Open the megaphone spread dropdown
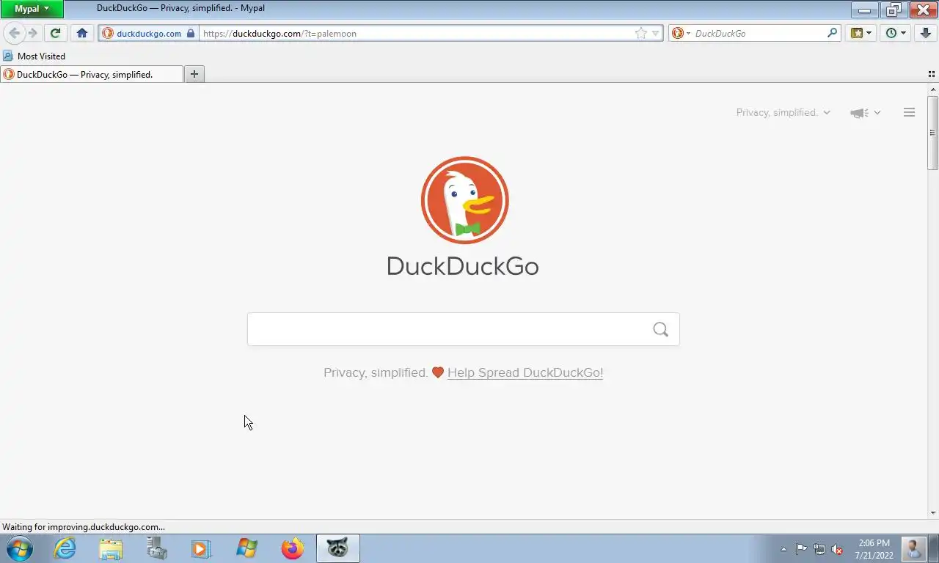 tap(866, 113)
